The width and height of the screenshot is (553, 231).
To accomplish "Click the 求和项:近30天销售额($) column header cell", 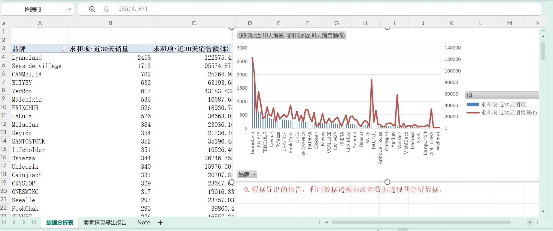I will (192, 49).
